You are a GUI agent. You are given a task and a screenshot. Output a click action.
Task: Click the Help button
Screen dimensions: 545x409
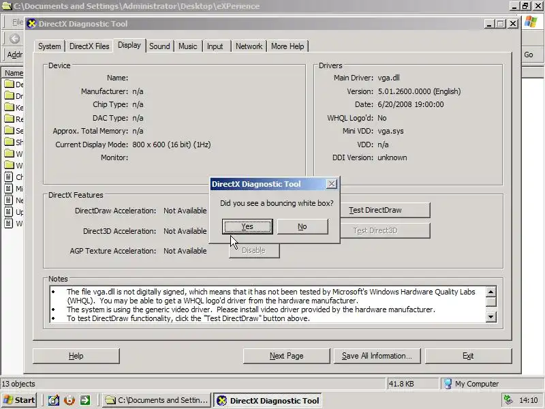coord(76,356)
